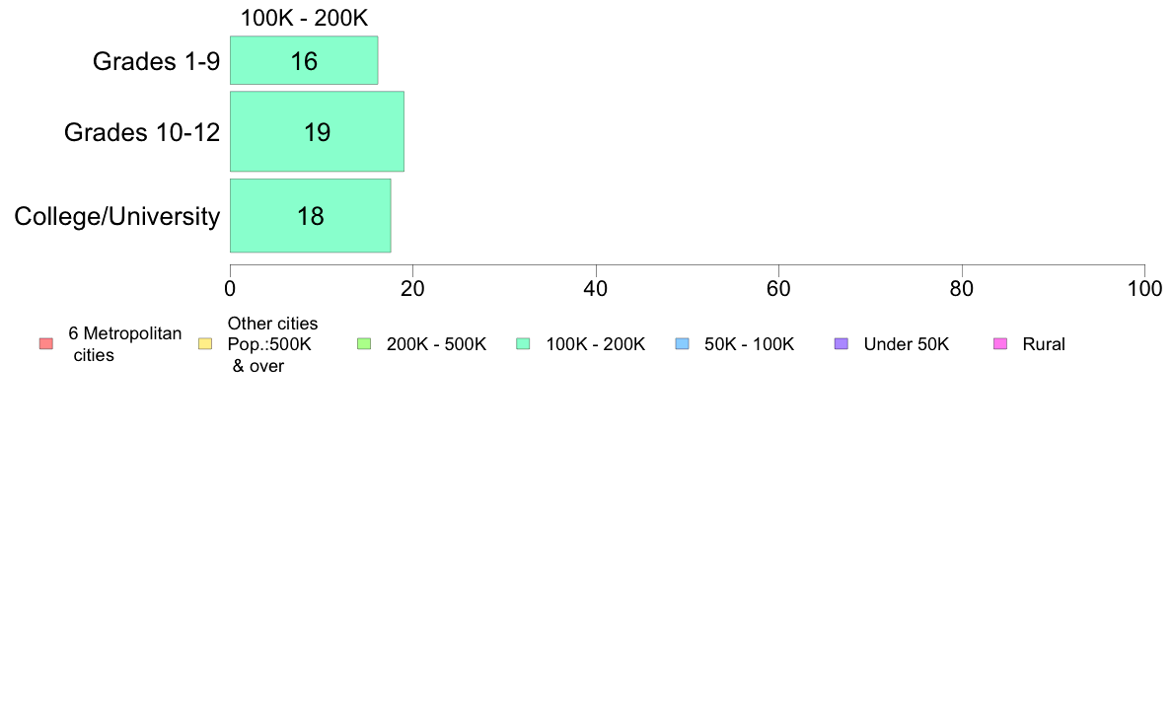This screenshot has height=726, width=1172.
Task: Click the Under 50K legend text label
Action: (x=906, y=344)
